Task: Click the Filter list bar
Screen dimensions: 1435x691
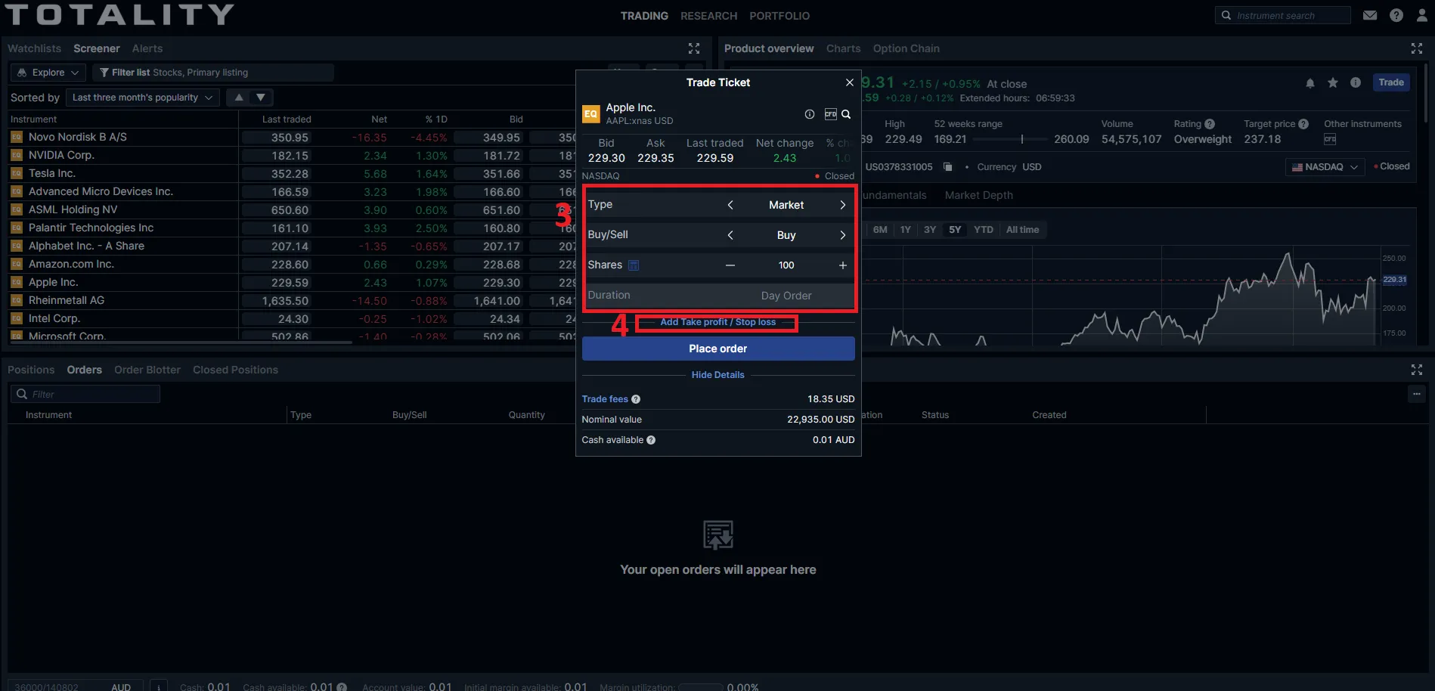Action: pos(213,73)
